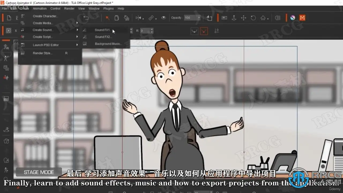Viewport: 343px width, 193px height.
Task: Select Create Sound menu entry
Action: [x=50, y=30]
